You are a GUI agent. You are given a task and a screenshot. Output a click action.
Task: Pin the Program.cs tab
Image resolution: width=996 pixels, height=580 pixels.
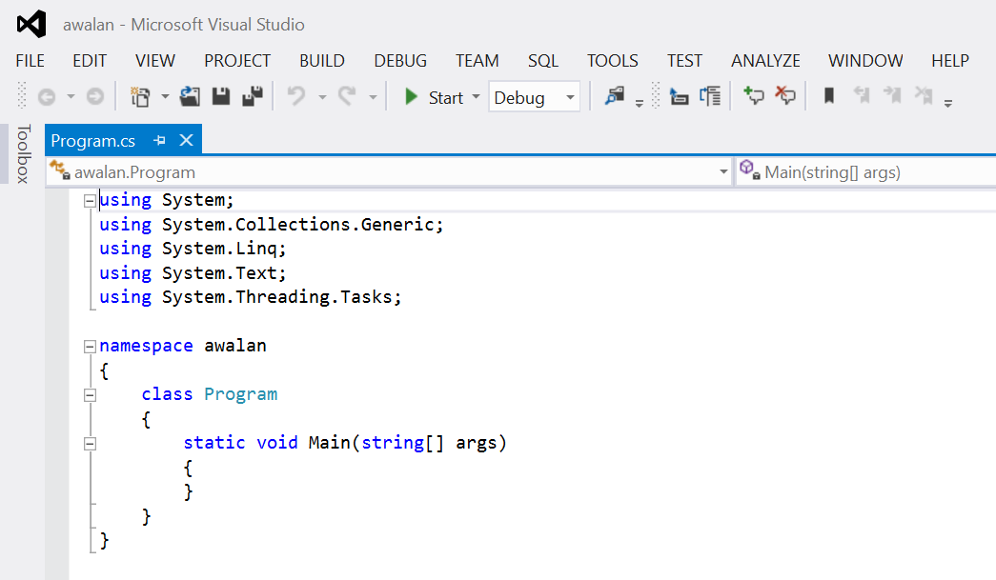[159, 141]
